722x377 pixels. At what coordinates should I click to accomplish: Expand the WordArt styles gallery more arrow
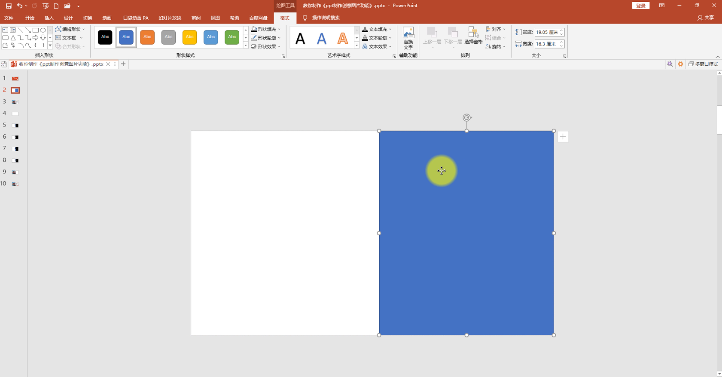(x=356, y=46)
